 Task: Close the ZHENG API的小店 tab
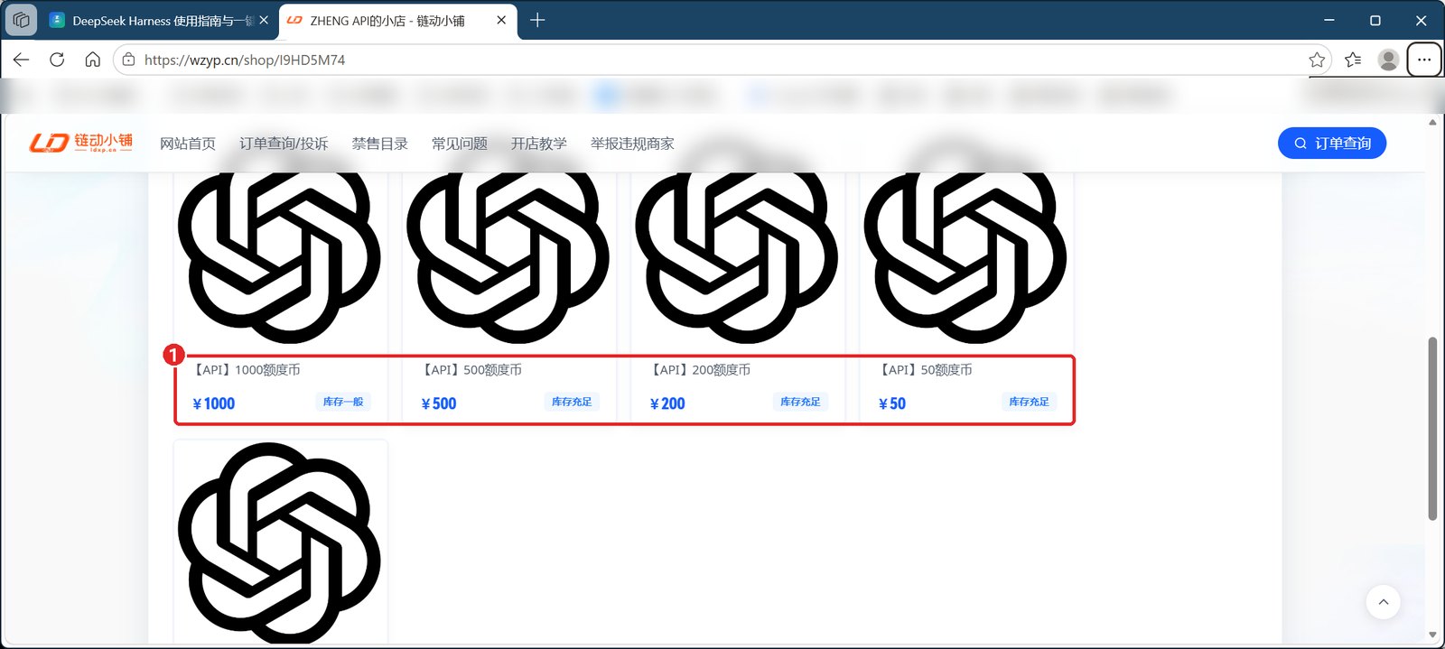click(x=501, y=20)
